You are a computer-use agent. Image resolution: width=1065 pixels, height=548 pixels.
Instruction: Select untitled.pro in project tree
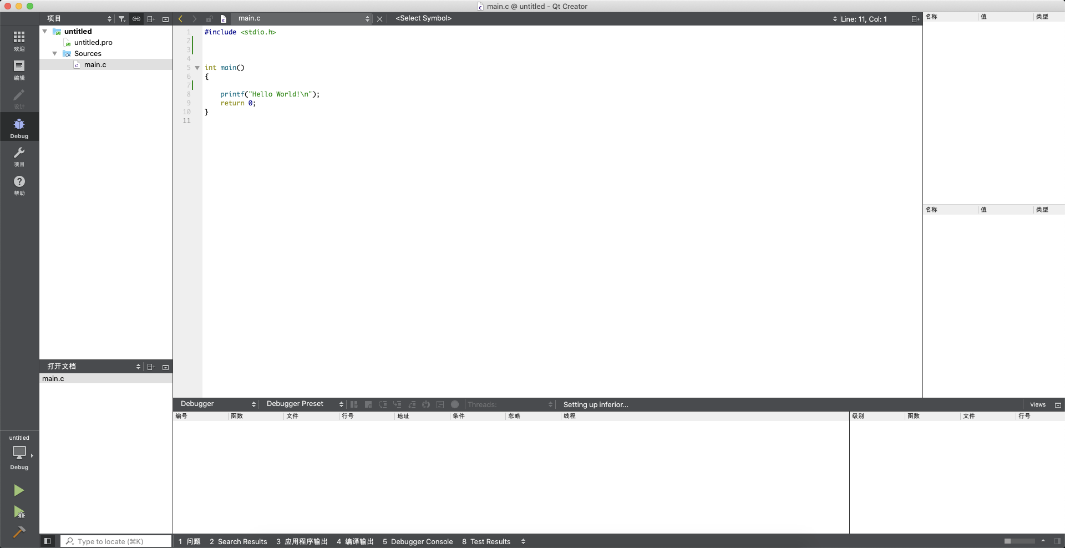(93, 42)
